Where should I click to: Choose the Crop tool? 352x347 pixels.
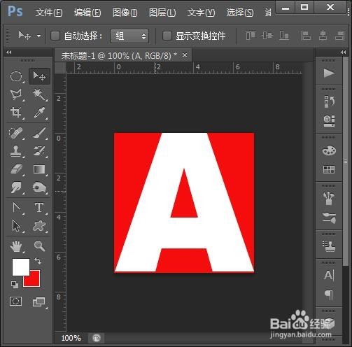pyautogui.click(x=16, y=113)
